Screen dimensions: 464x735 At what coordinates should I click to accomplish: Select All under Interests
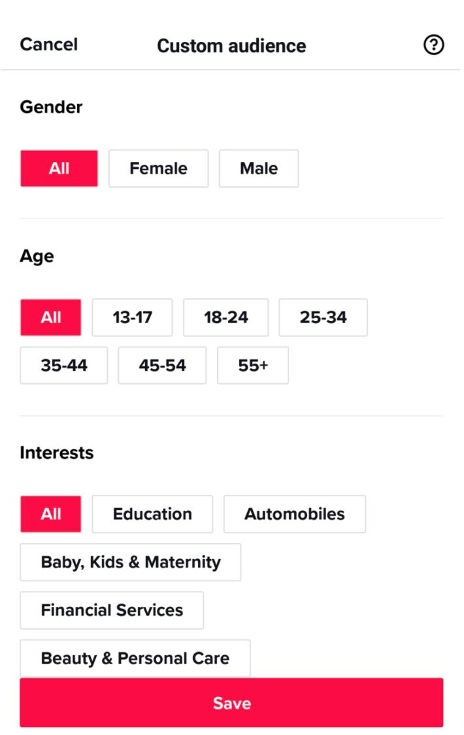[51, 514]
